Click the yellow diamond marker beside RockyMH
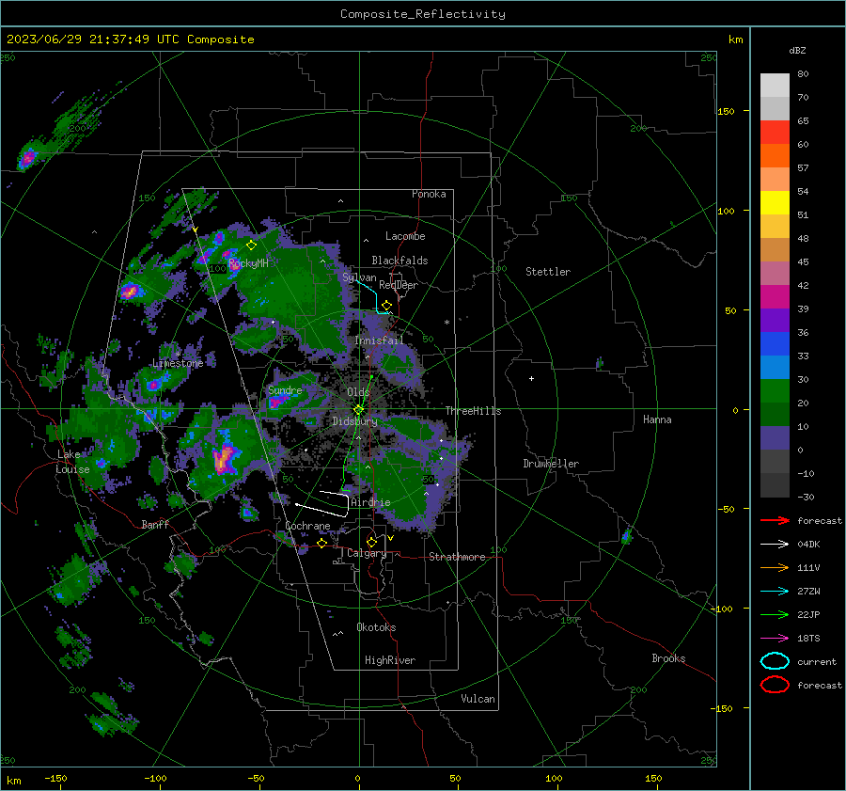 click(x=251, y=245)
